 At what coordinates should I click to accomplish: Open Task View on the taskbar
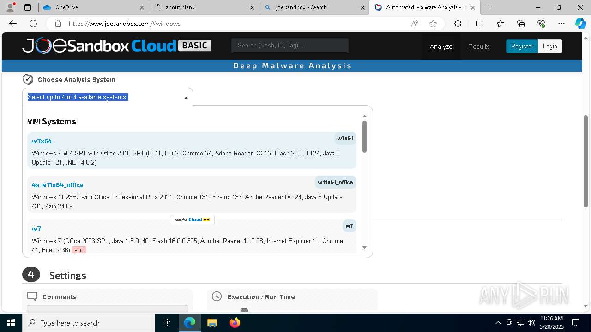coord(166,323)
